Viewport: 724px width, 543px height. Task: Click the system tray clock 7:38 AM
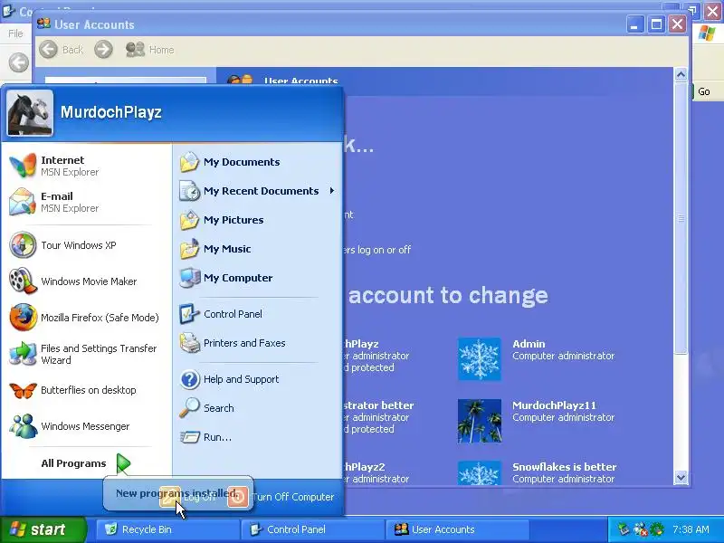coord(691,529)
